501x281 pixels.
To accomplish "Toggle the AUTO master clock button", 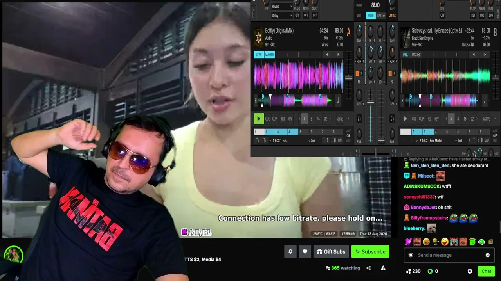I will point(370,16).
